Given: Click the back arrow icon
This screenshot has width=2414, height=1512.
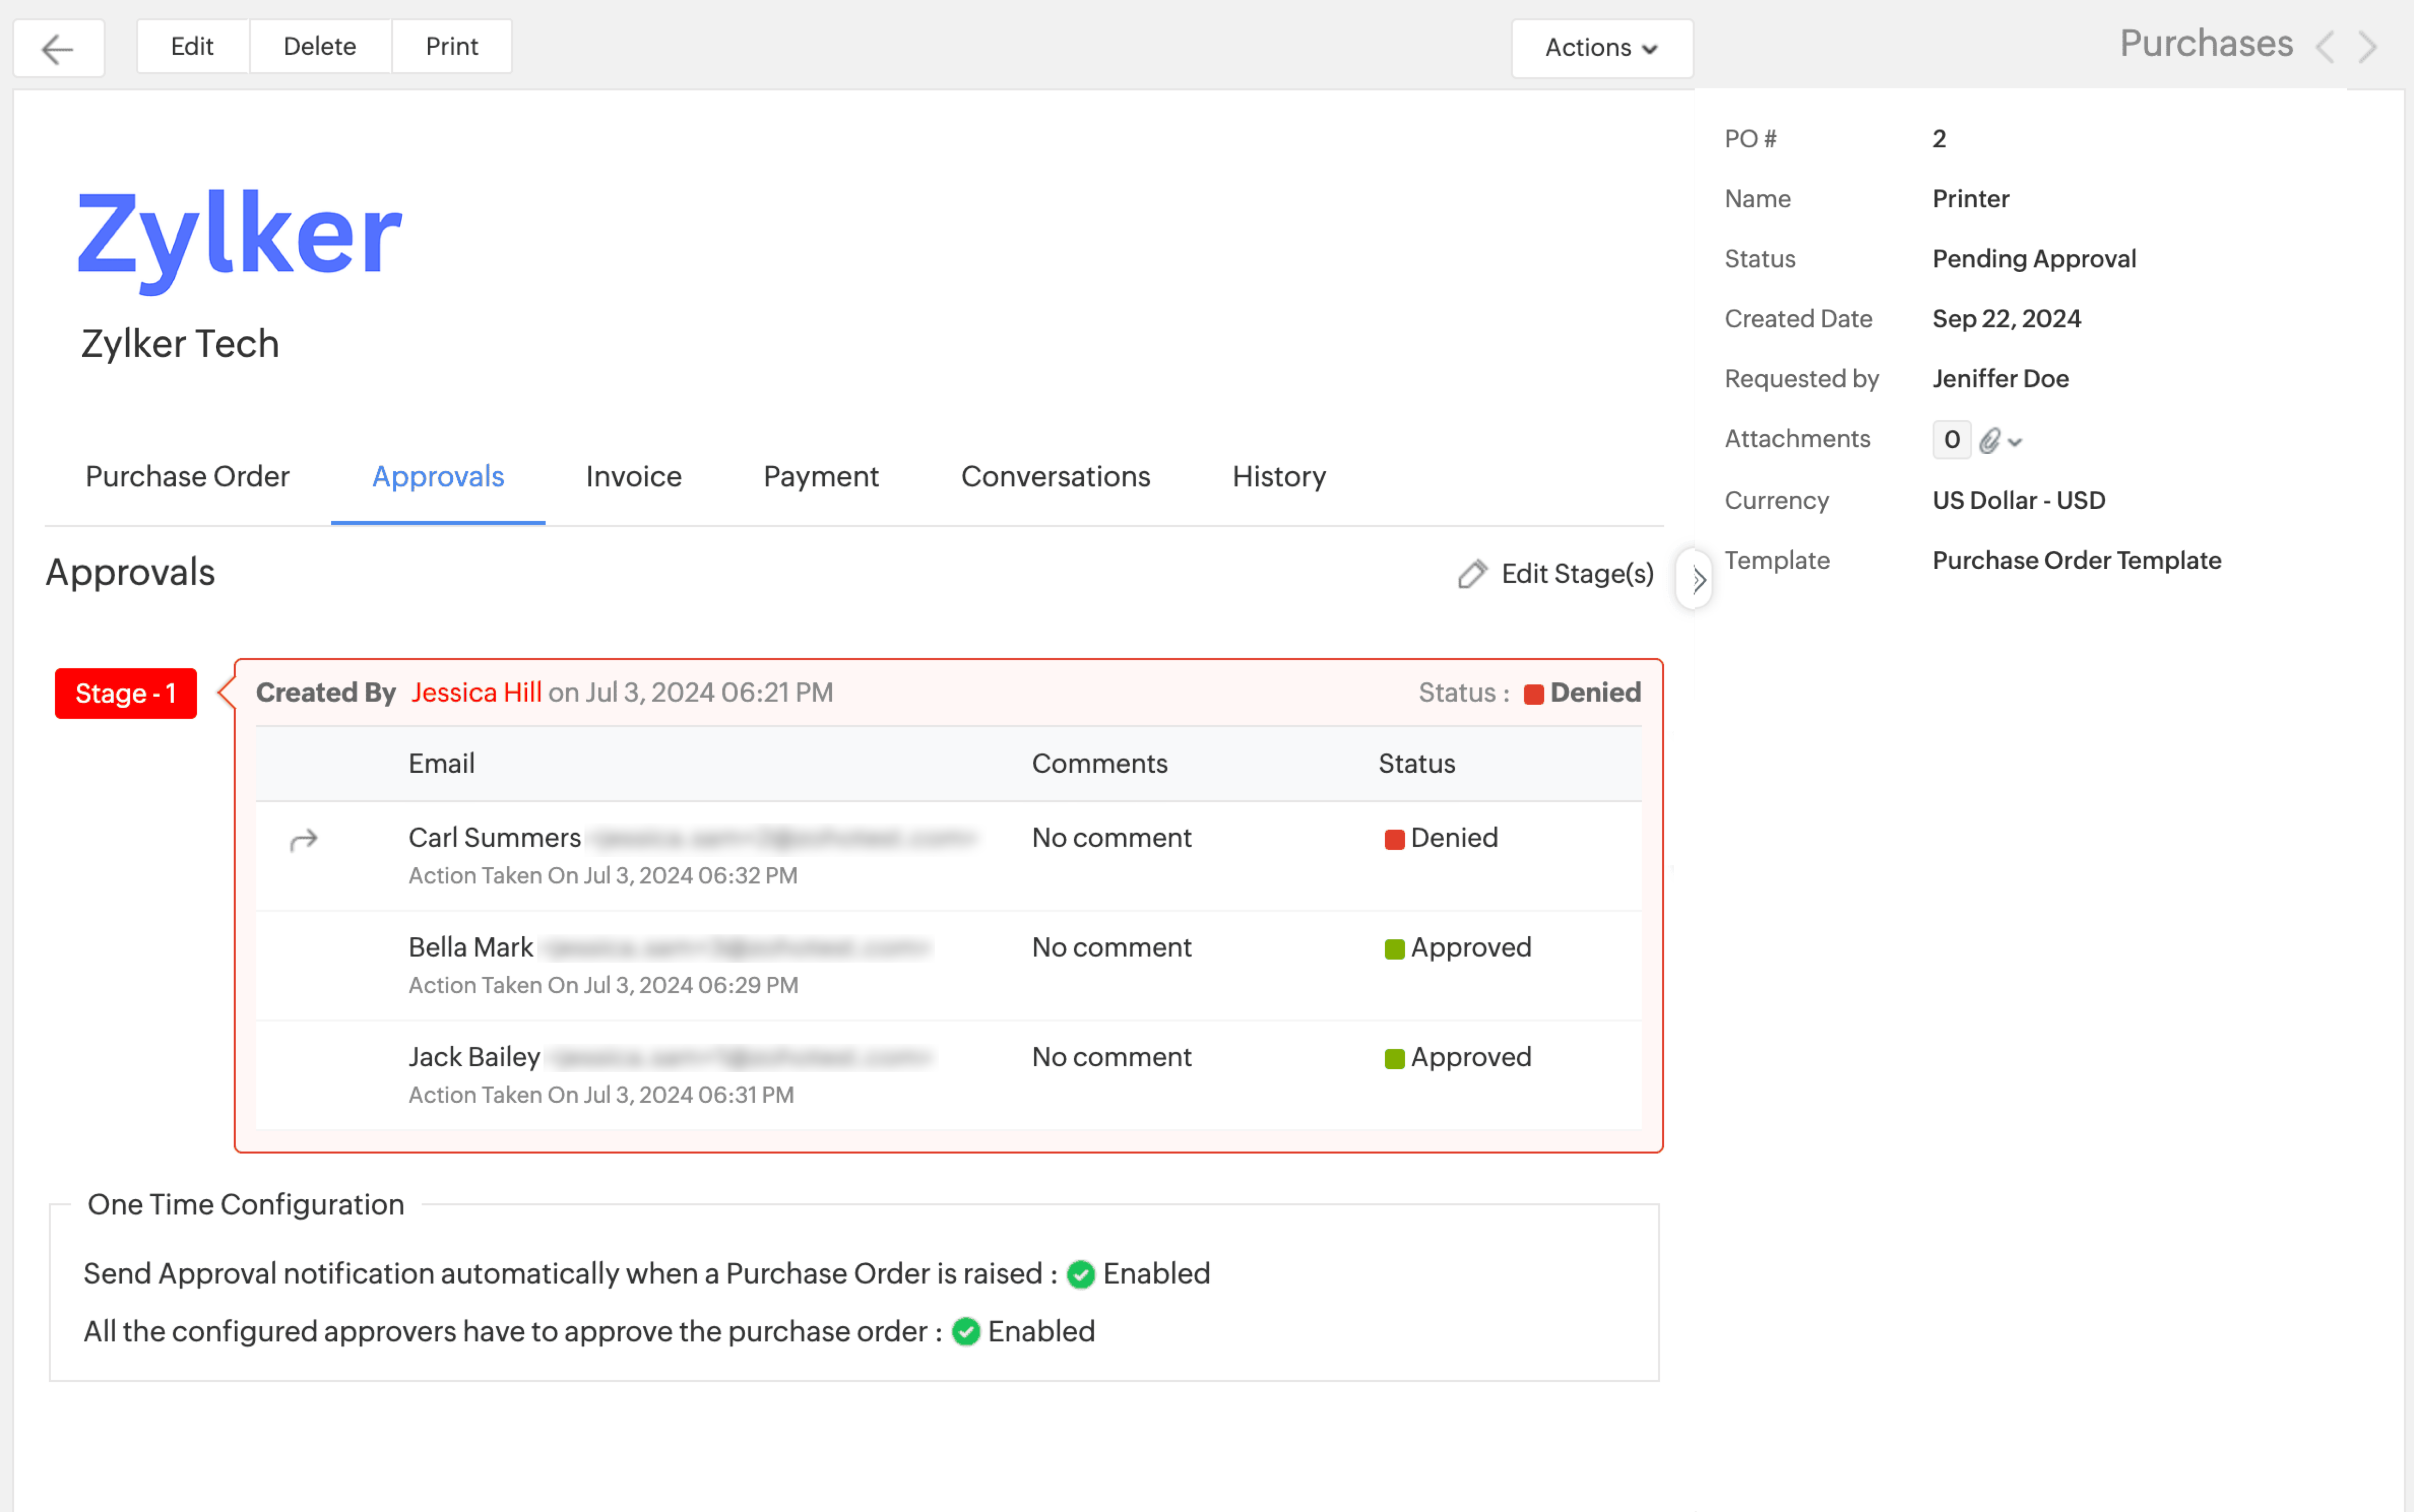Looking at the screenshot, I should [x=58, y=48].
